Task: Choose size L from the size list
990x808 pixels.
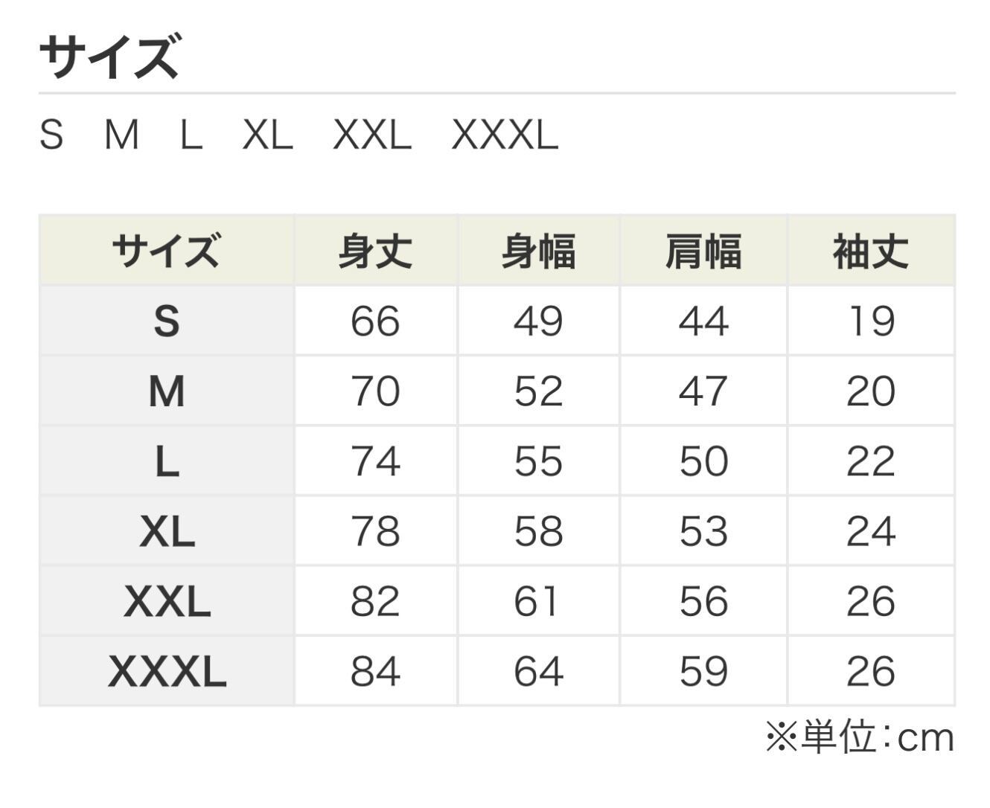Action: coord(191,135)
